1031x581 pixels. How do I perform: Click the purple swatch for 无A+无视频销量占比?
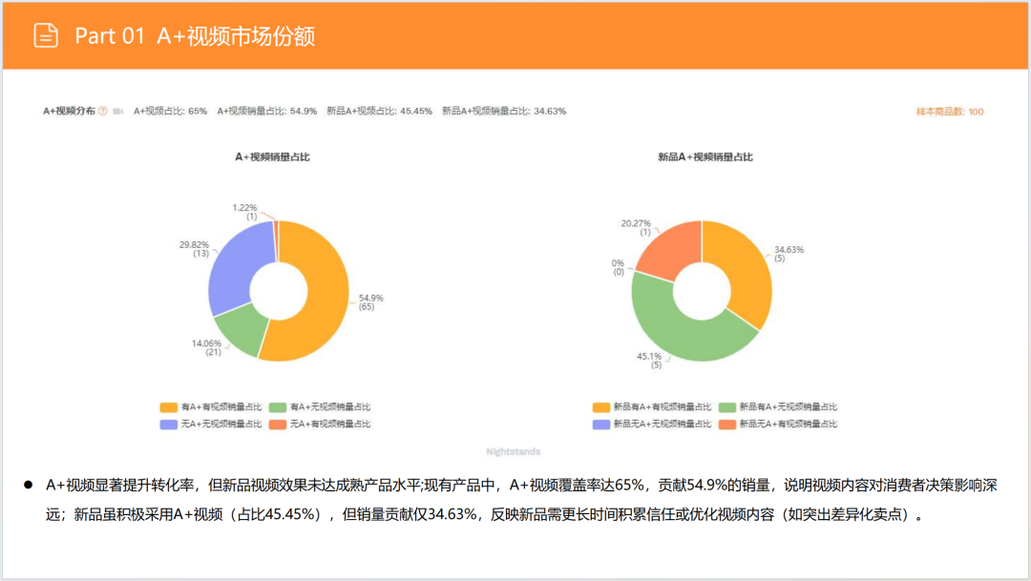point(168,425)
